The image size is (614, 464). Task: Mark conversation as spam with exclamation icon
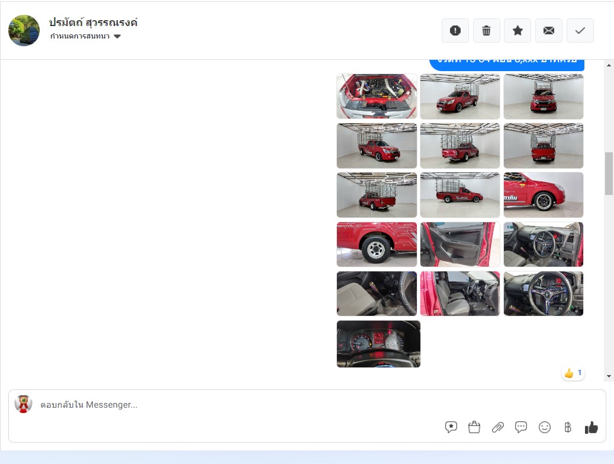point(455,31)
